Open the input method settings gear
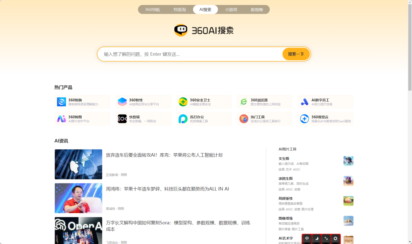Image resolution: width=412 pixels, height=244 pixels. coord(335,239)
